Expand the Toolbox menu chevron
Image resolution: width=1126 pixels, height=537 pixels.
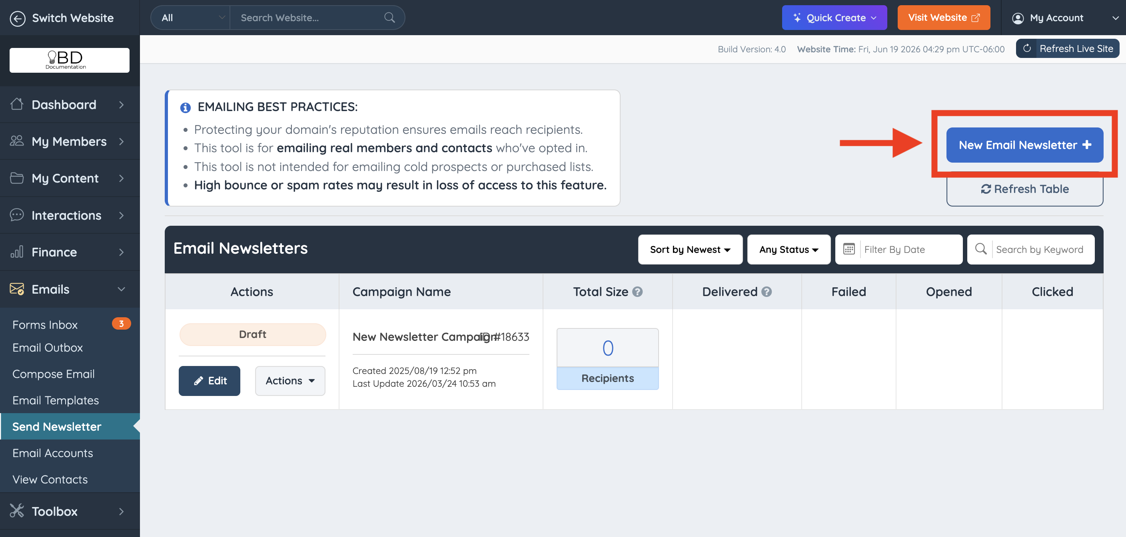(x=121, y=511)
